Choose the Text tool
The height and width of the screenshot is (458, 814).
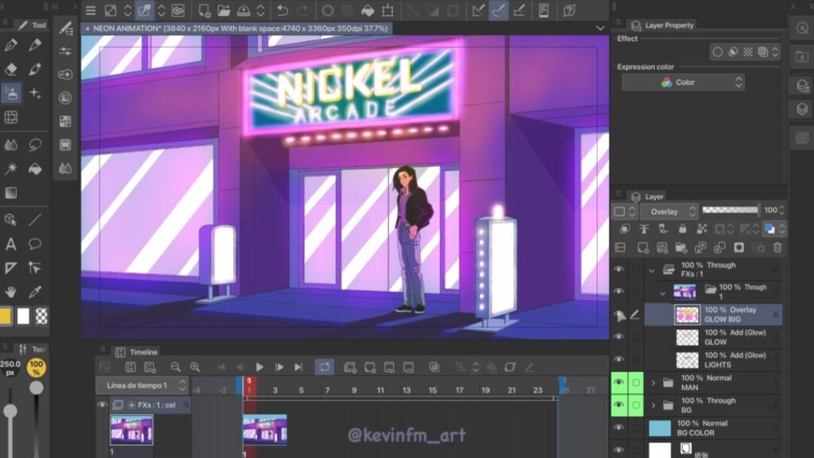[11, 244]
